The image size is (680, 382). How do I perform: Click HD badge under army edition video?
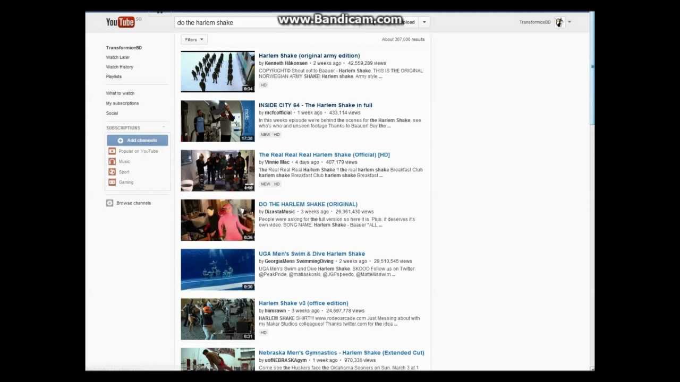[263, 85]
